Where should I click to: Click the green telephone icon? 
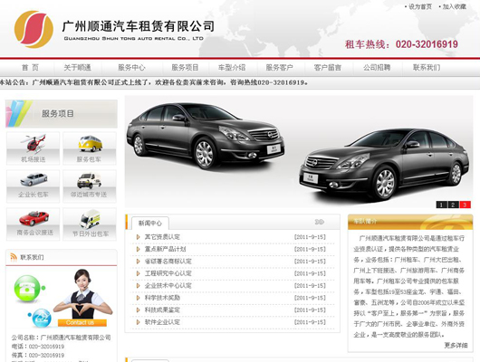point(27,289)
